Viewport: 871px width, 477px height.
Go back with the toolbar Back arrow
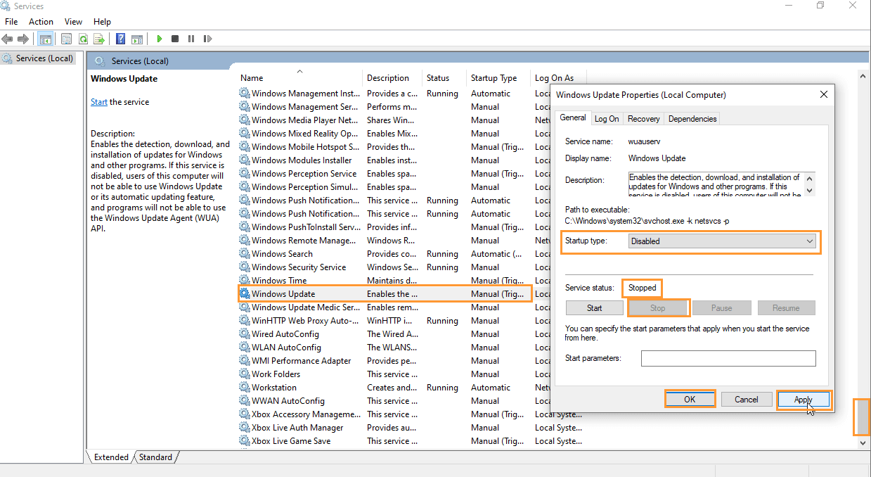point(8,39)
